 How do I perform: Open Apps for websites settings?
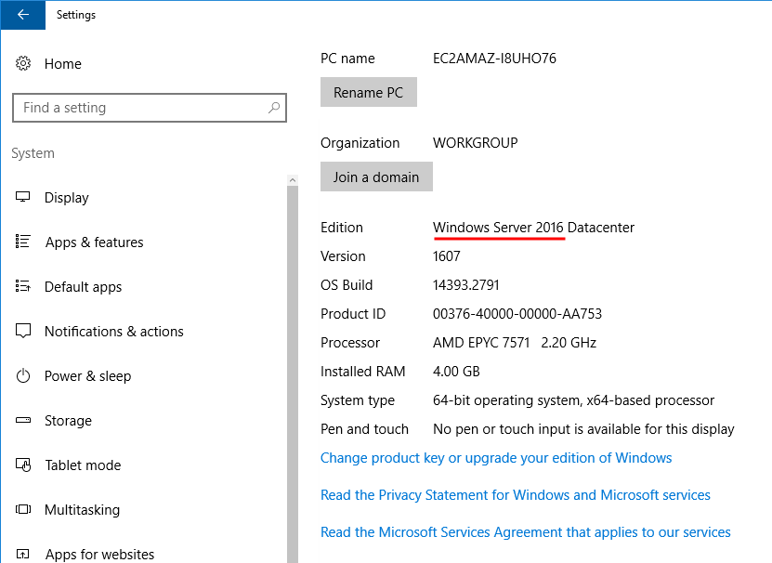[x=99, y=554]
